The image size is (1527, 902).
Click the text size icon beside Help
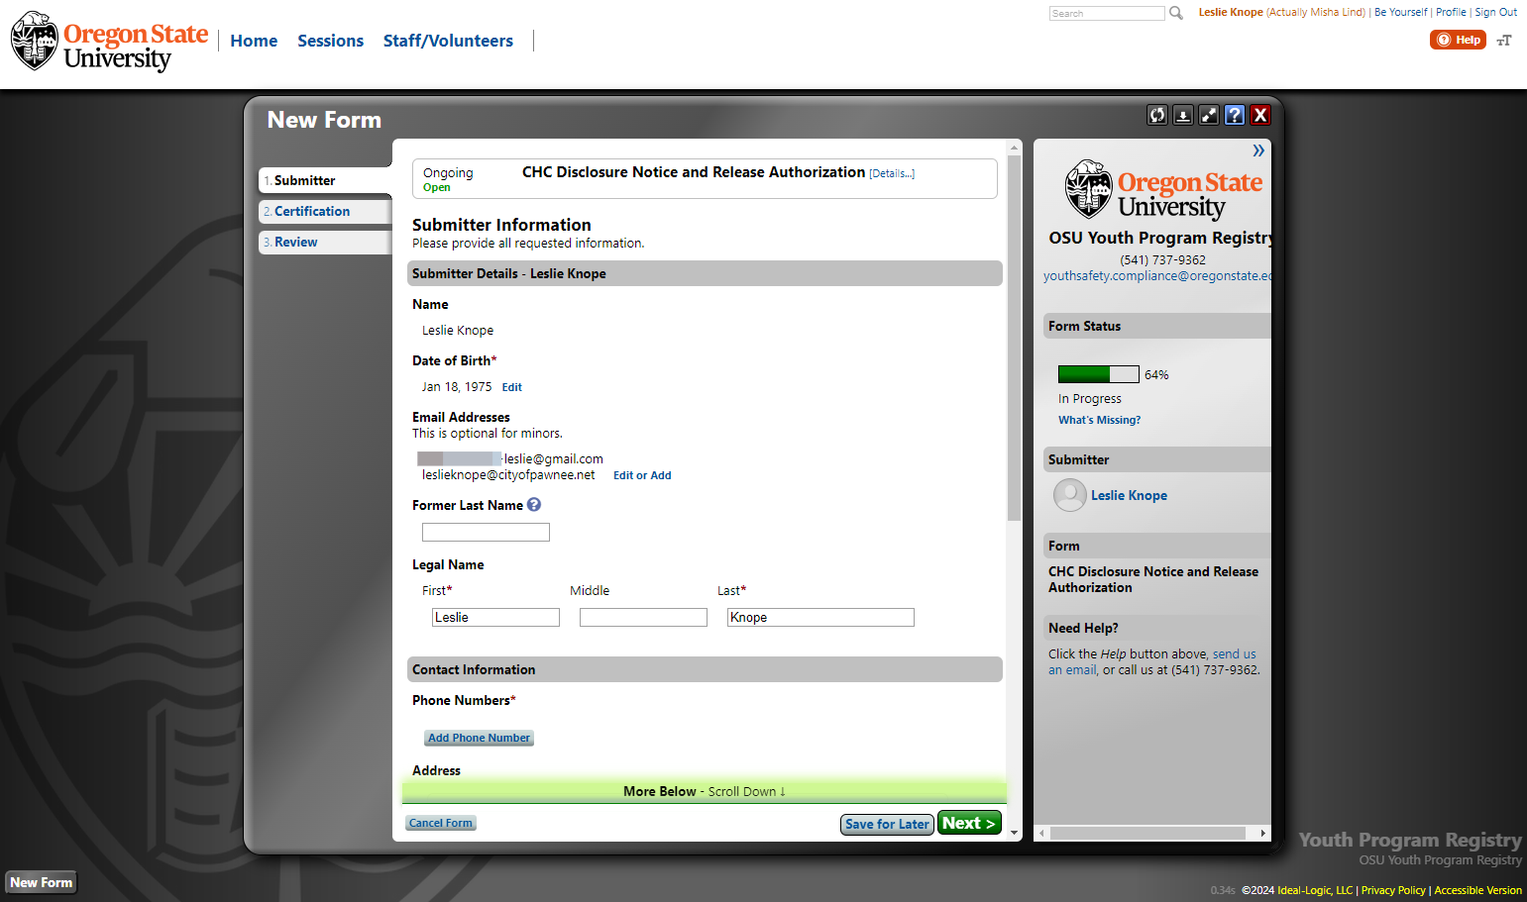(x=1504, y=40)
